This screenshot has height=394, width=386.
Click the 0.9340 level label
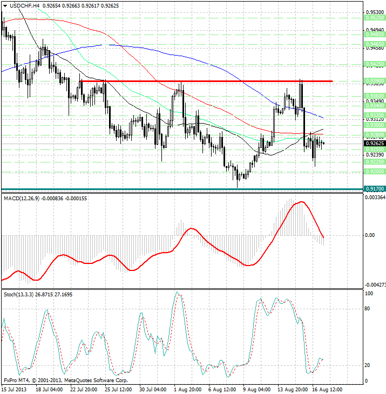(374, 106)
